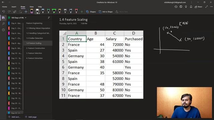Viewport: 214px width, 120px height.
Task: Open page 3. Feature Selection
Action: point(38,53)
